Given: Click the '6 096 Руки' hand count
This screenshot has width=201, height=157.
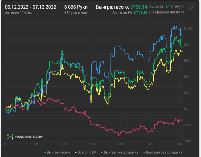Looking at the screenshot, I should (x=76, y=7).
